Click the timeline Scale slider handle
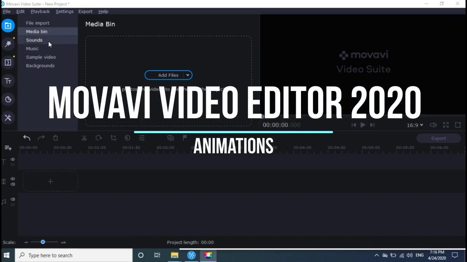 click(x=43, y=242)
